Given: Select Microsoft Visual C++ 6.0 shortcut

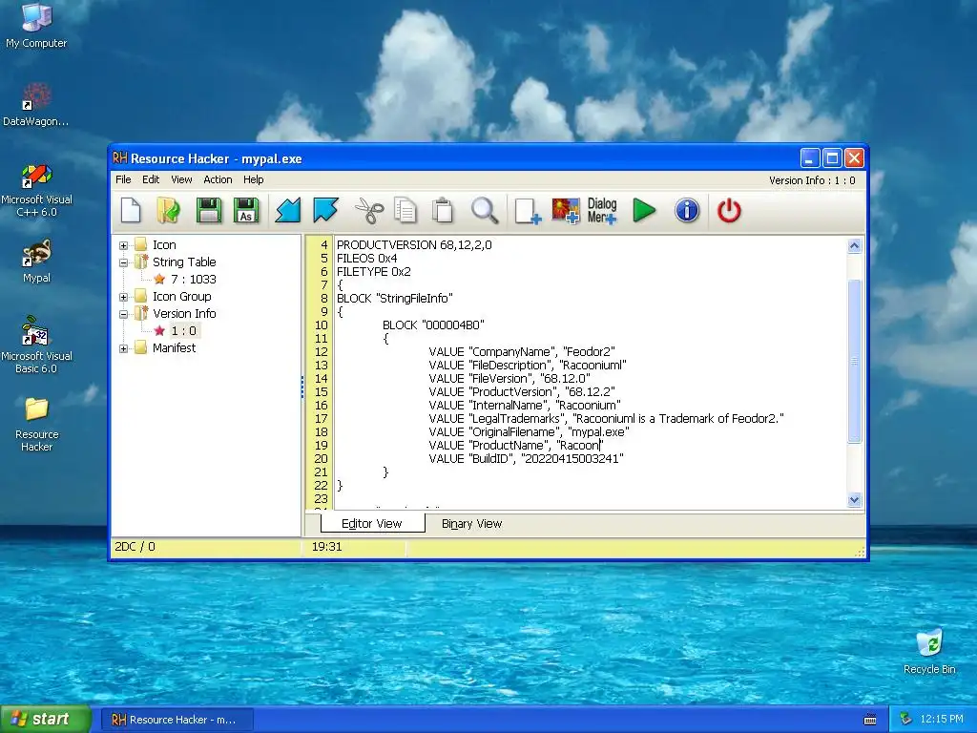Looking at the screenshot, I should point(36,190).
